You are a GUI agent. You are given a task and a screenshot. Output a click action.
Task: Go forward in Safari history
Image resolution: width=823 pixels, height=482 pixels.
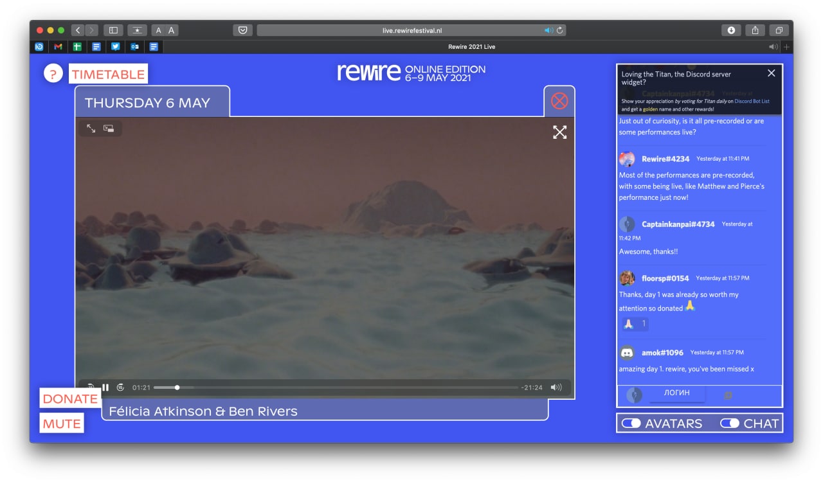coord(91,30)
